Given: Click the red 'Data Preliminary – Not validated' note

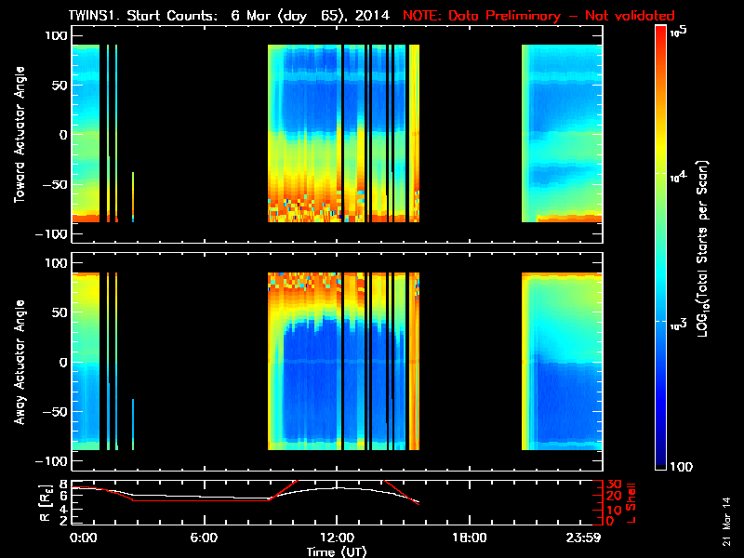Looking at the screenshot, I should (x=538, y=16).
